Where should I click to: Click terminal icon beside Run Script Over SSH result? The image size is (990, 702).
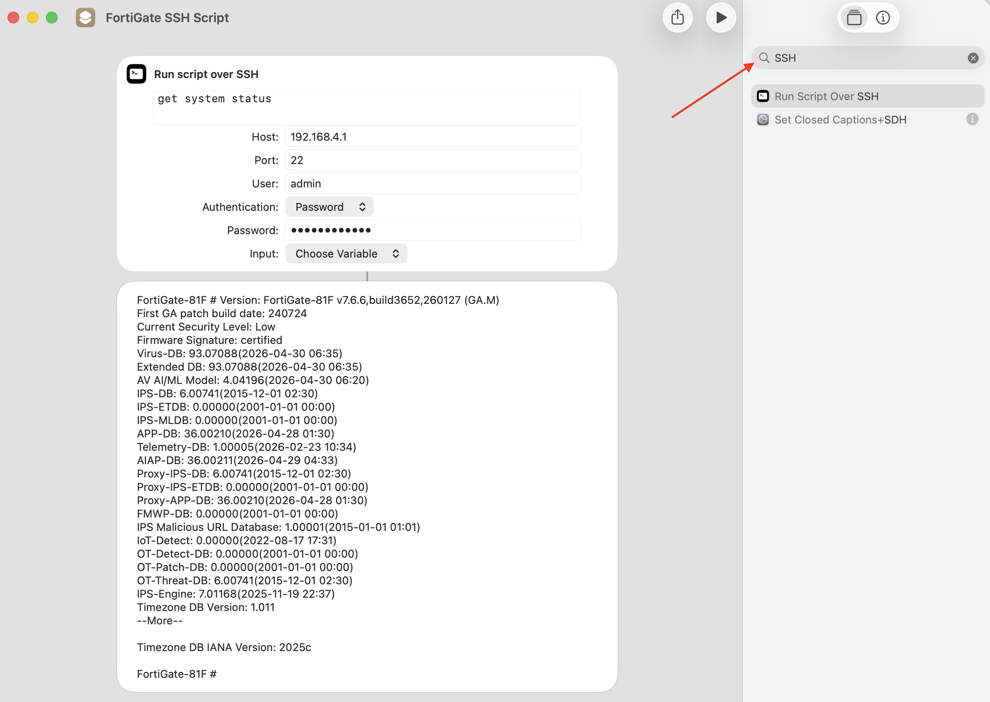pos(763,96)
